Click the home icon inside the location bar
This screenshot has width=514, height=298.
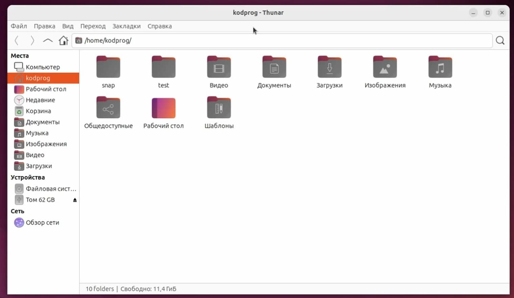79,41
